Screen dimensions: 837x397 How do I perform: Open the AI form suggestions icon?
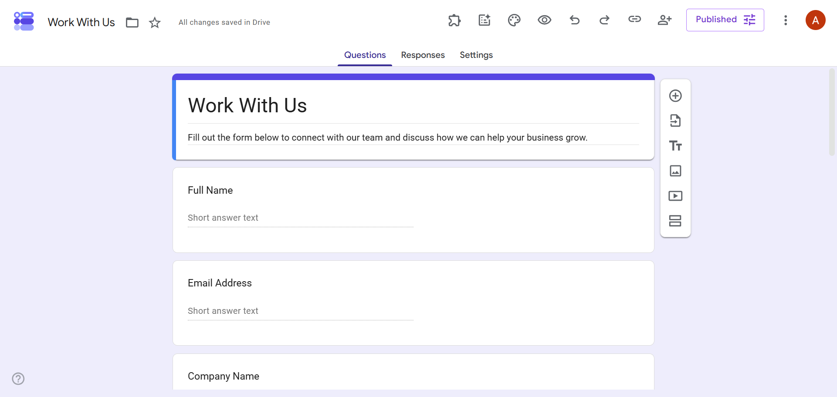(x=485, y=20)
